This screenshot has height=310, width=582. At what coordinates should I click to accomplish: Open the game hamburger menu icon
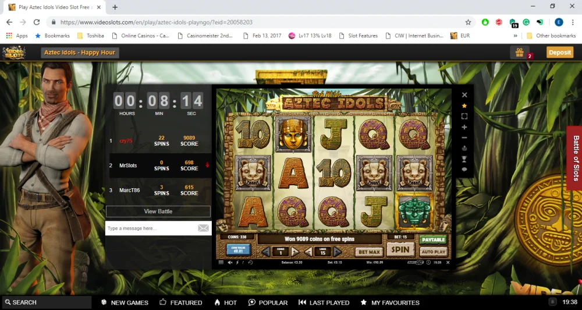pyautogui.click(x=221, y=262)
